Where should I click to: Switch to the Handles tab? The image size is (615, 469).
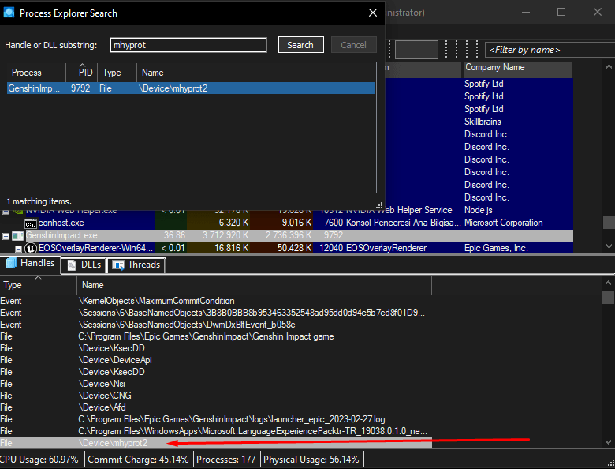tap(30, 263)
